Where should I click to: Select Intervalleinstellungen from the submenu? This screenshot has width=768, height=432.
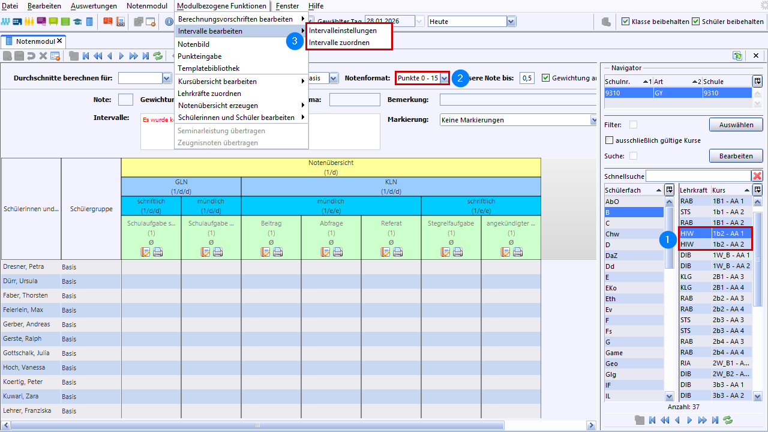tap(343, 31)
